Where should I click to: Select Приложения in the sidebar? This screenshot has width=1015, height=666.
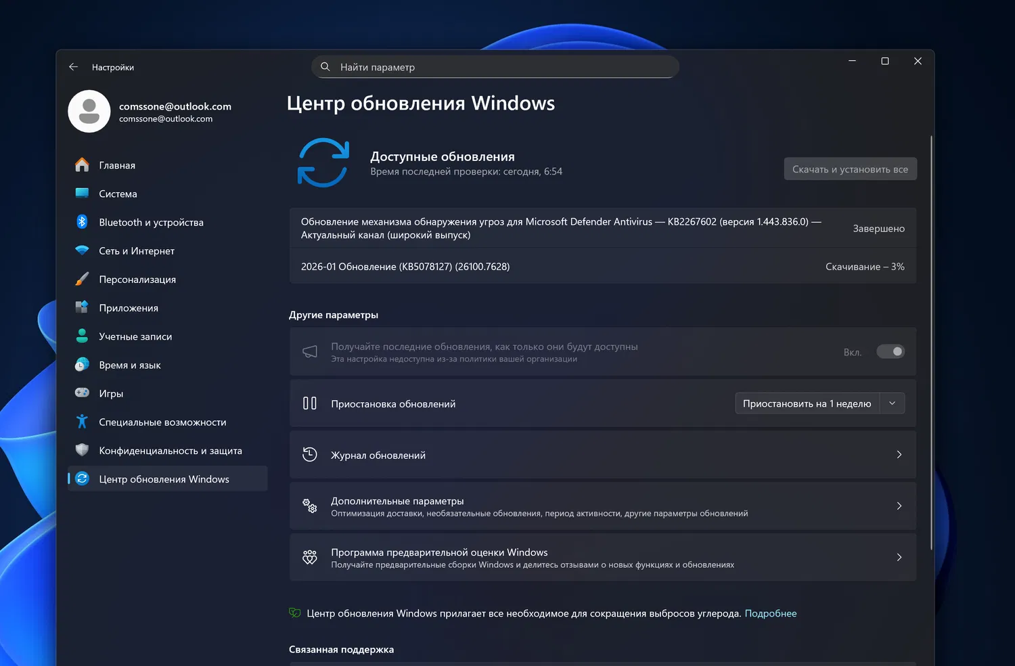click(x=168, y=307)
